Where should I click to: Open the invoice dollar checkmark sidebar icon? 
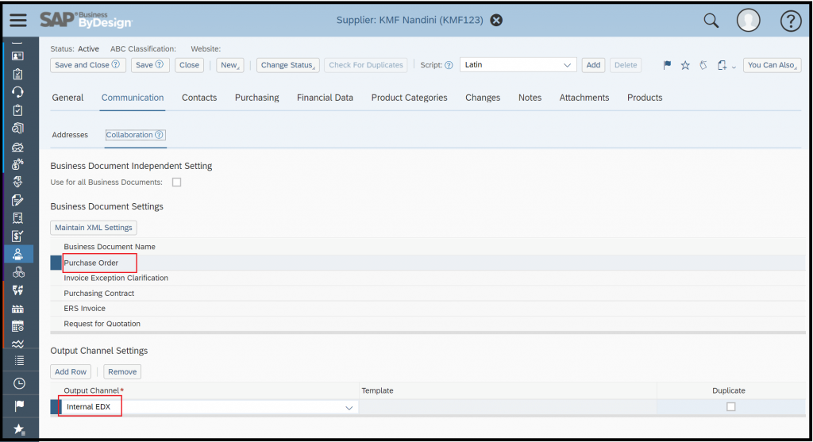17,236
